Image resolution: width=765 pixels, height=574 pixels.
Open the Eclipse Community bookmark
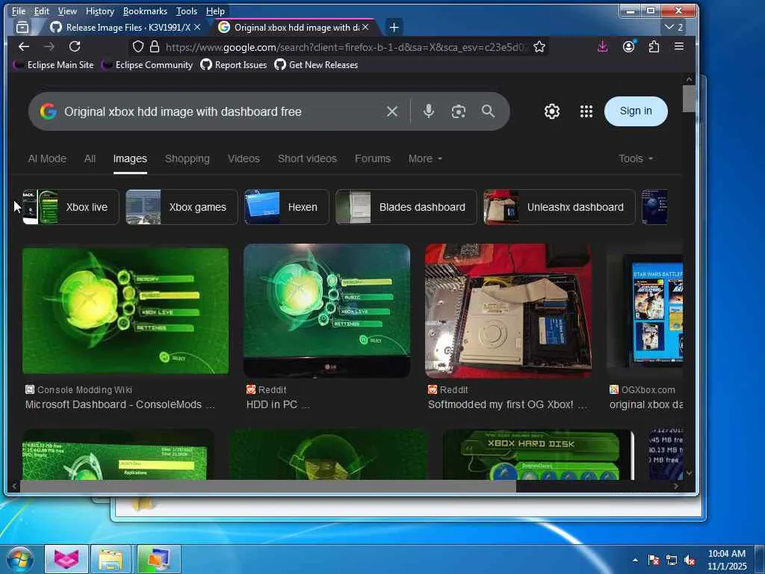click(x=147, y=65)
